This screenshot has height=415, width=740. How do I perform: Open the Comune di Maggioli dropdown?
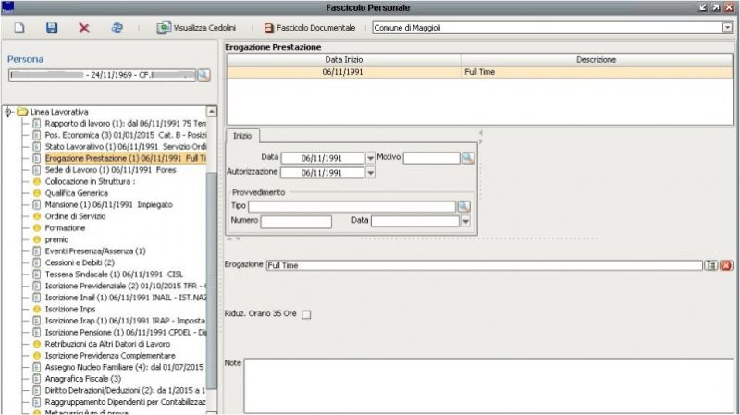coord(727,29)
